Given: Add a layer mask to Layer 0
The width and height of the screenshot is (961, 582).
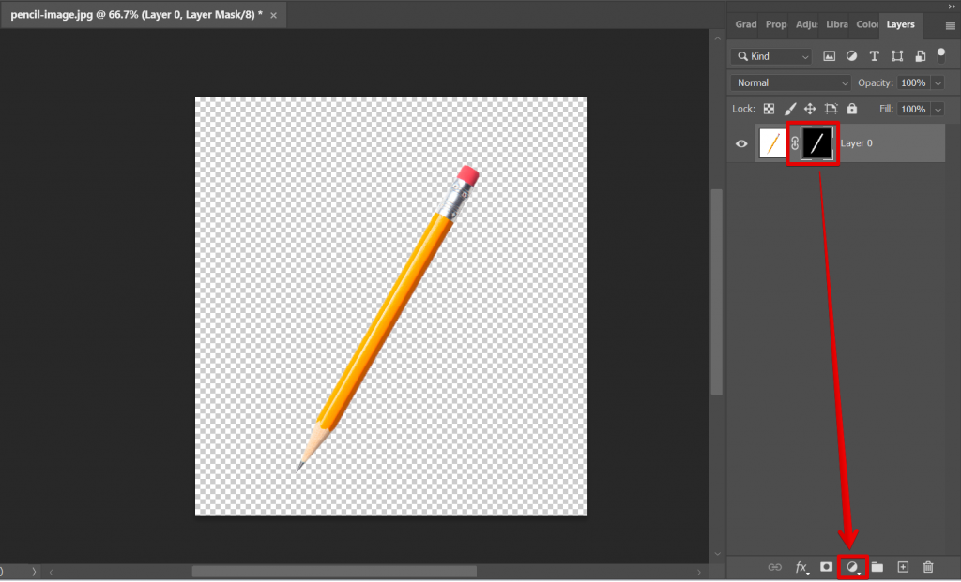Looking at the screenshot, I should pyautogui.click(x=825, y=567).
